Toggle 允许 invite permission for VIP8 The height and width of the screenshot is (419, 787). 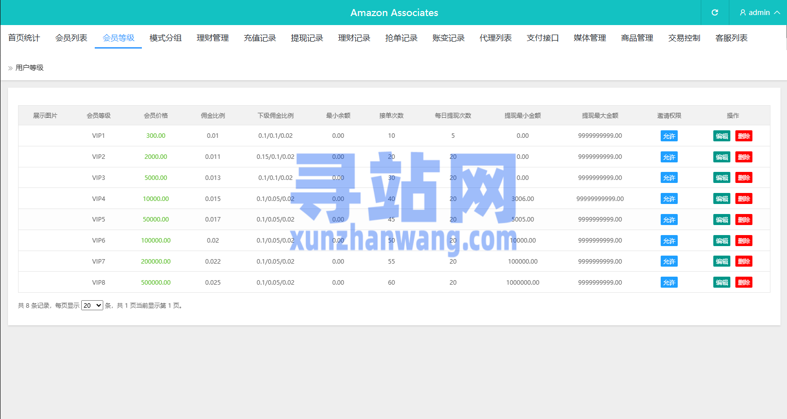point(669,282)
